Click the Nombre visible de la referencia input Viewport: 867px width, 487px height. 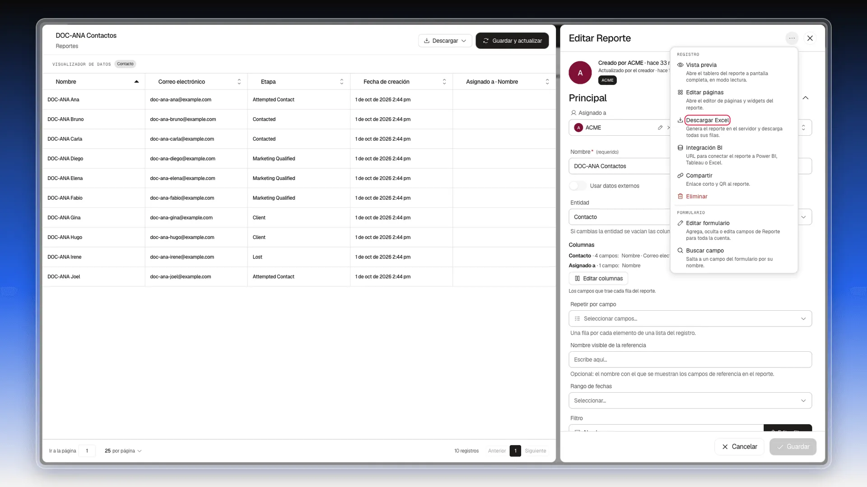690,360
